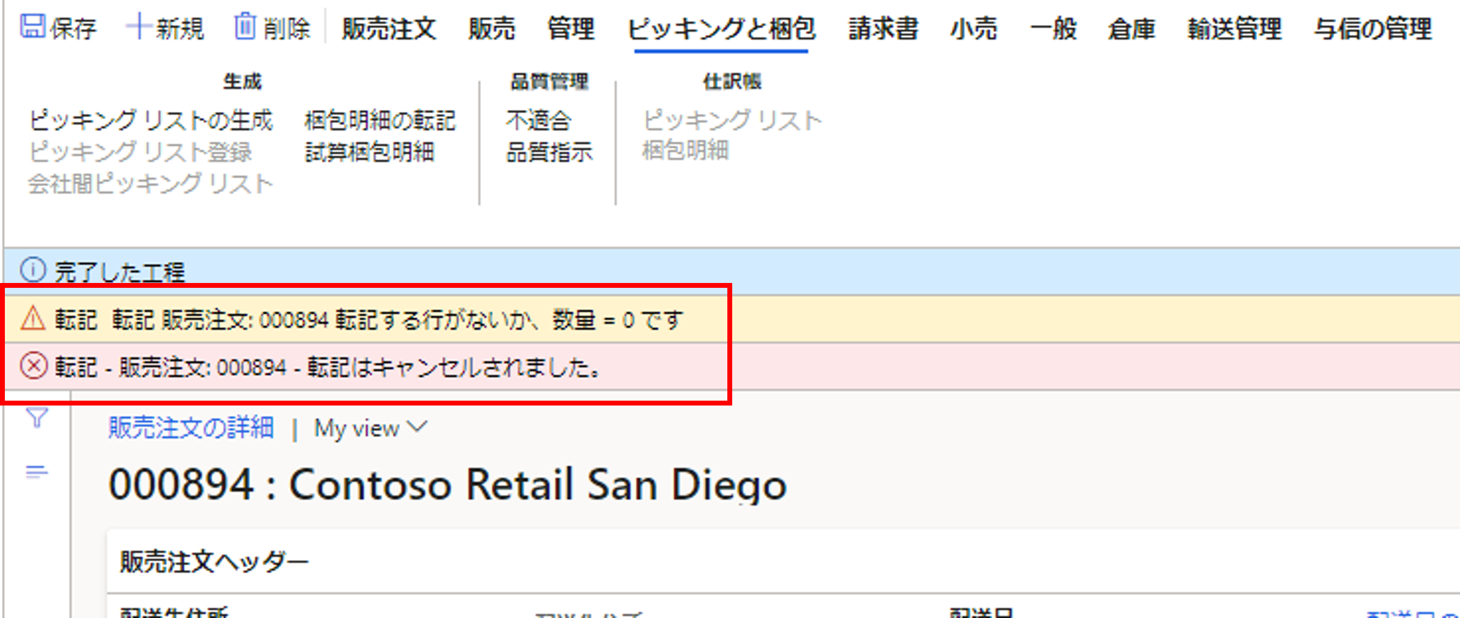Expand the My view dropdown
The width and height of the screenshot is (1460, 618).
(x=371, y=428)
